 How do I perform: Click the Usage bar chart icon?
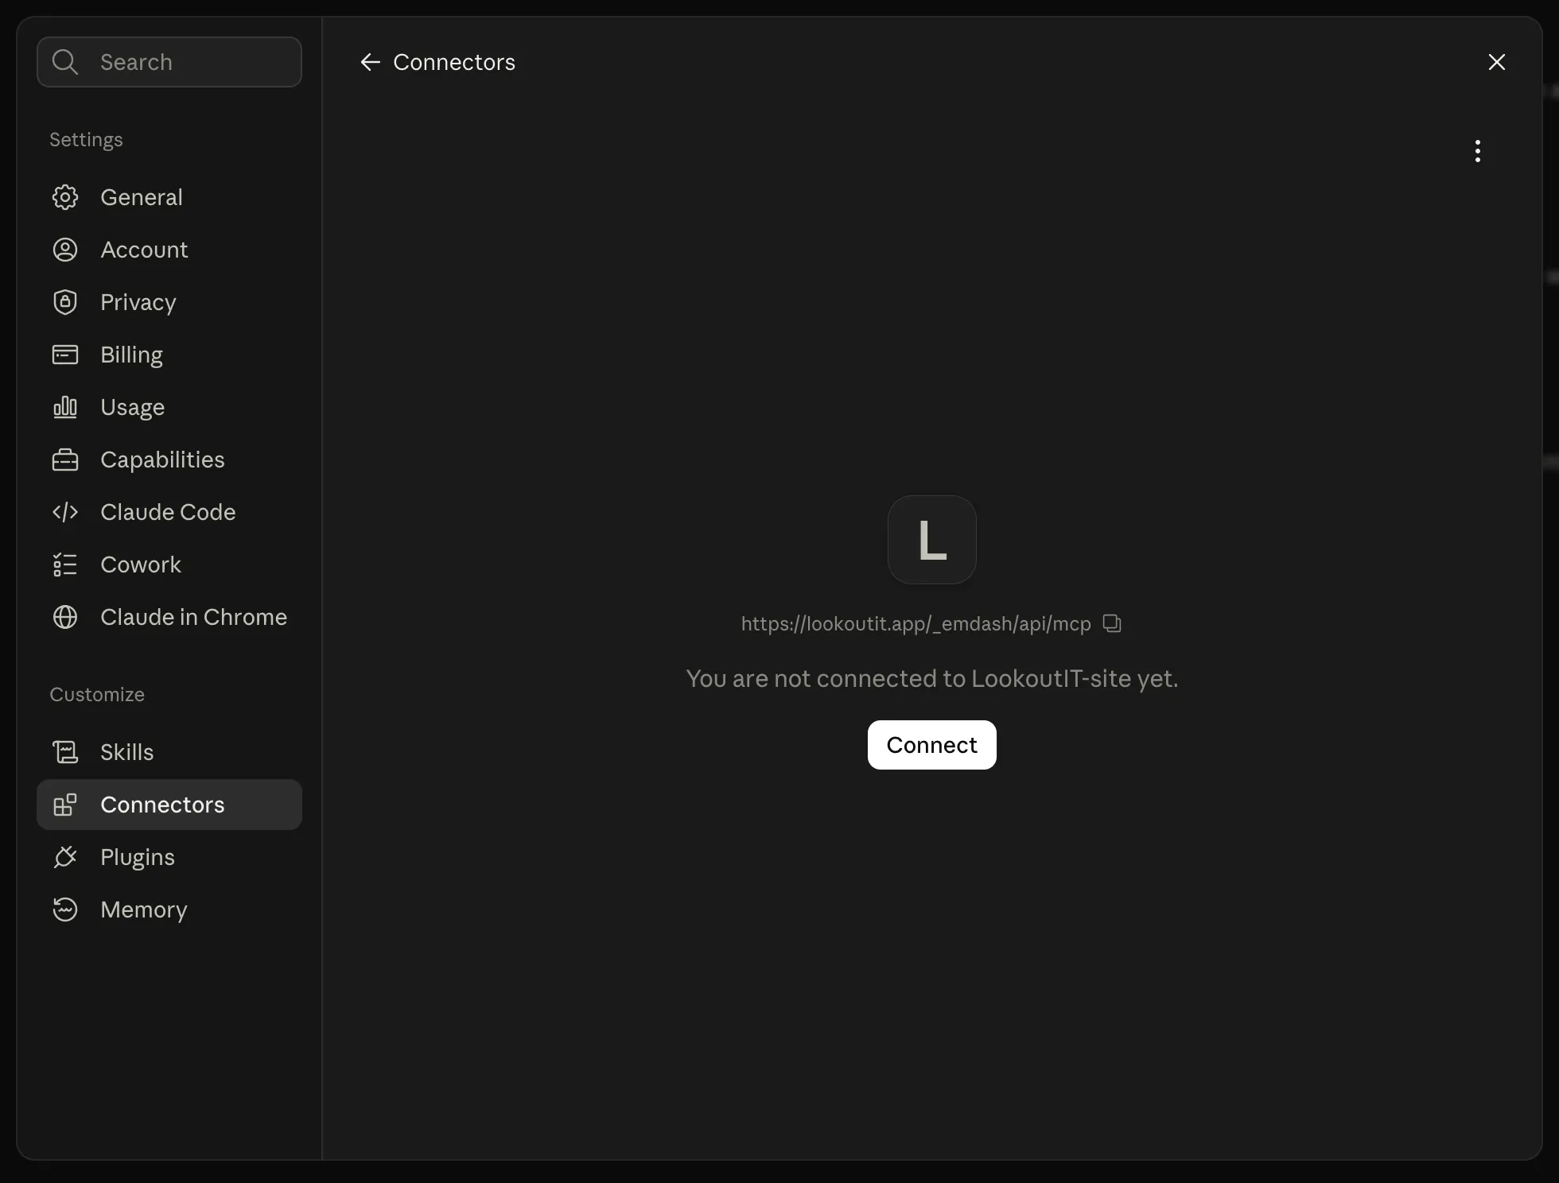pos(65,407)
